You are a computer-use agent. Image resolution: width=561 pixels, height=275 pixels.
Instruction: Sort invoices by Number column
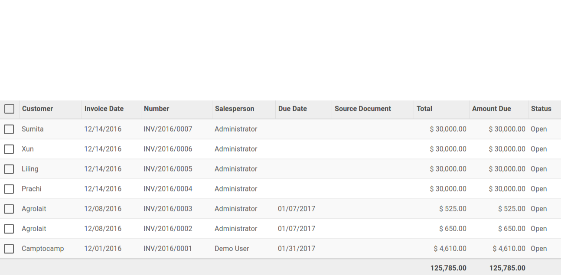click(x=157, y=109)
